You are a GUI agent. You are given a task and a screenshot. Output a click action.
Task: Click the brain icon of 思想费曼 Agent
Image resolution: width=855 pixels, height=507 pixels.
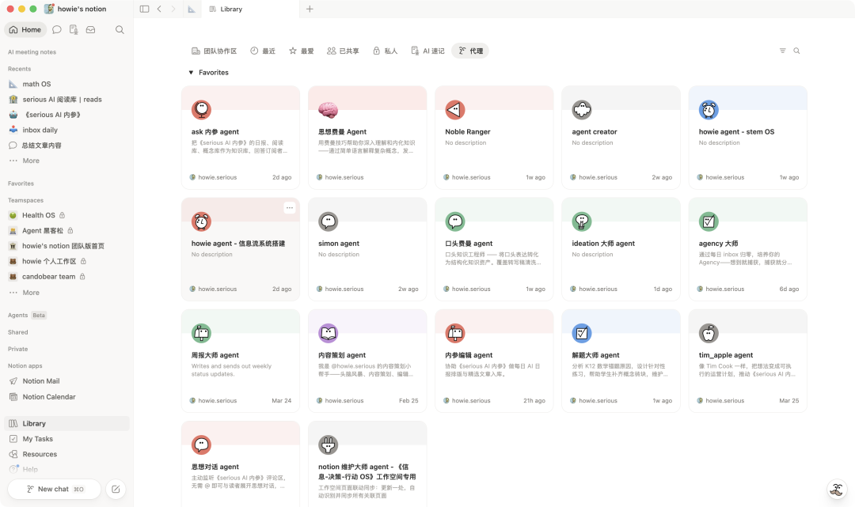tap(329, 109)
